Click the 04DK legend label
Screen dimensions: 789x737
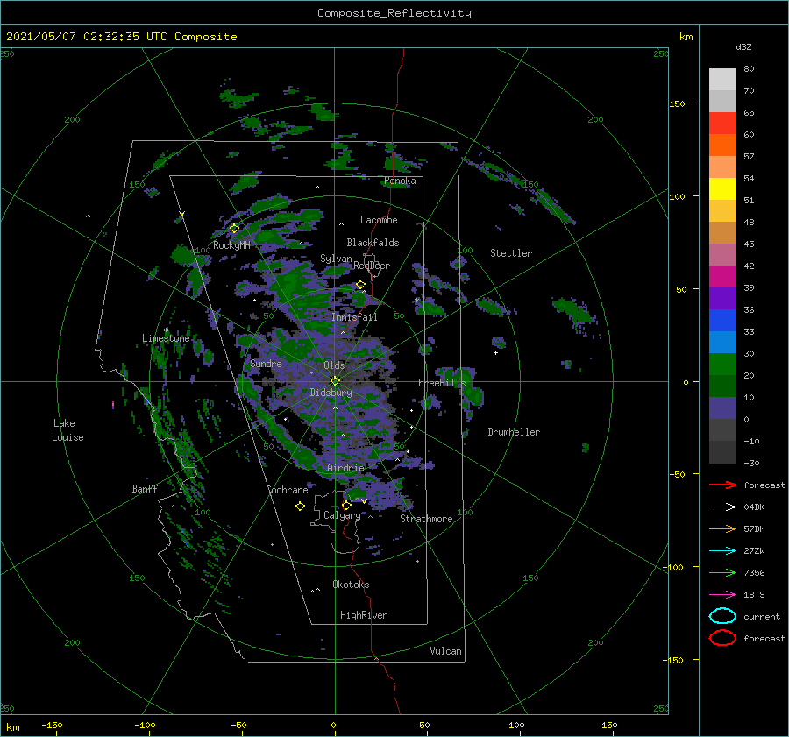click(x=754, y=507)
